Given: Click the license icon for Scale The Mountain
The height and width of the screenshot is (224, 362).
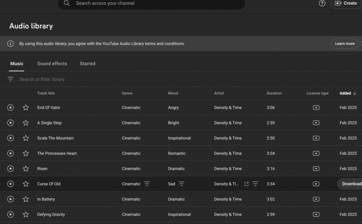Looking at the screenshot, I should tap(316, 138).
